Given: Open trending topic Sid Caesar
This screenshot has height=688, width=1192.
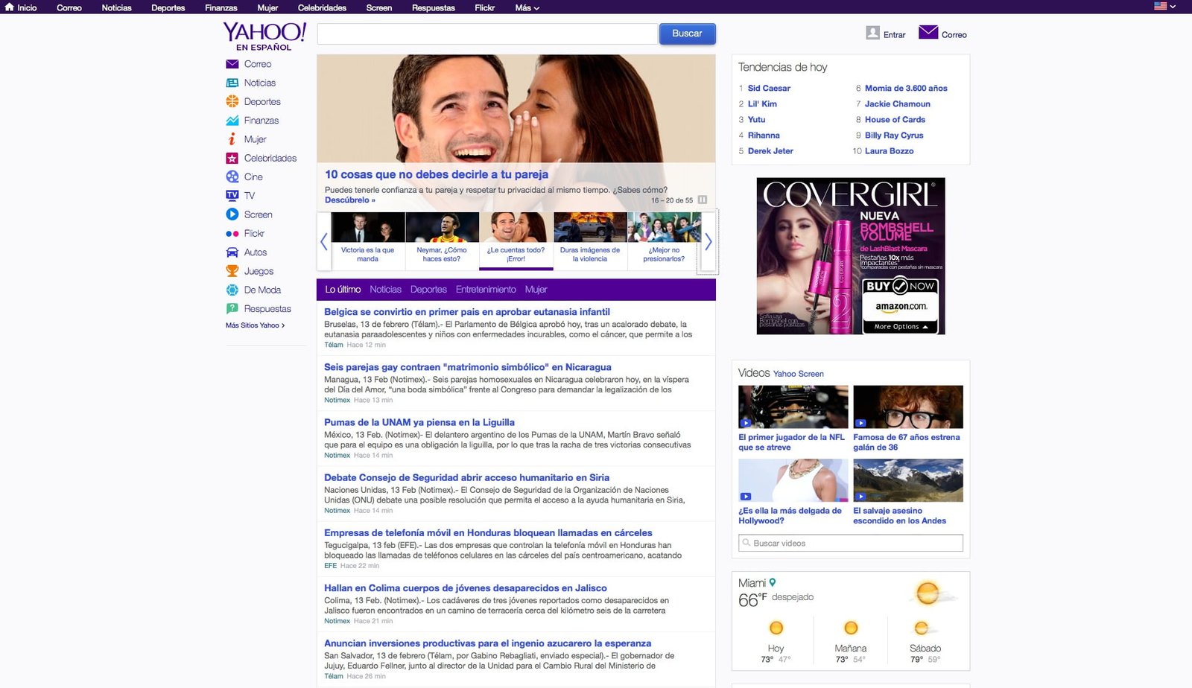Looking at the screenshot, I should click(769, 88).
